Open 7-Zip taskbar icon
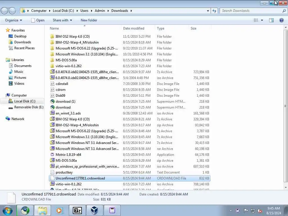 (77, 210)
